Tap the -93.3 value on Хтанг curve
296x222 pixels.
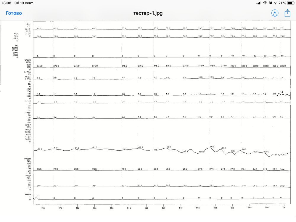click(x=233, y=151)
